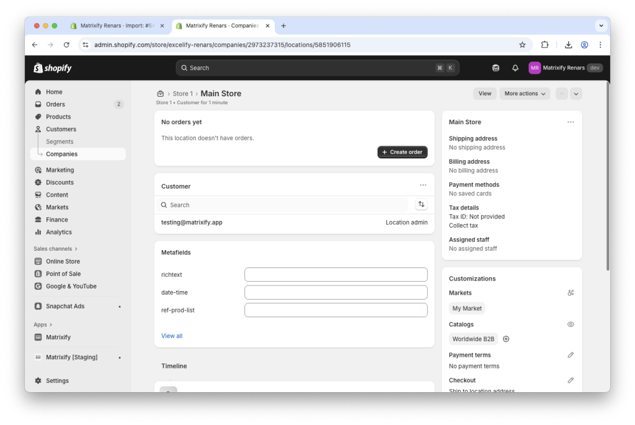The image size is (635, 425).
Task: Click the Markets customization icon
Action: (x=571, y=293)
